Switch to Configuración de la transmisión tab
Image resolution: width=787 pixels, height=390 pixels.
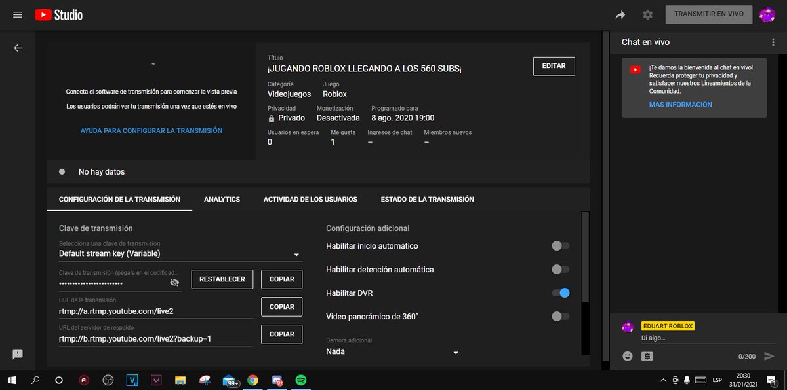119,199
